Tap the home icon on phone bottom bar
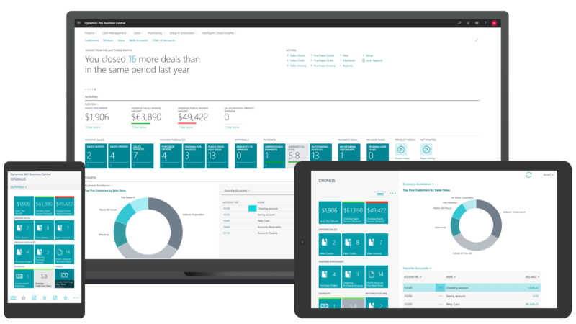 click(x=24, y=297)
